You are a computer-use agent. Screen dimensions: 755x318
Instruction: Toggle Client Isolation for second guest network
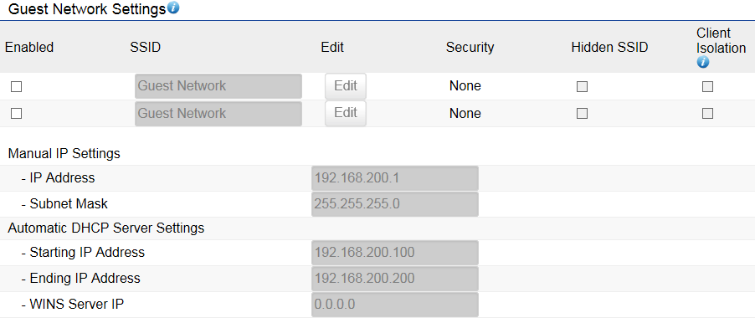point(707,114)
